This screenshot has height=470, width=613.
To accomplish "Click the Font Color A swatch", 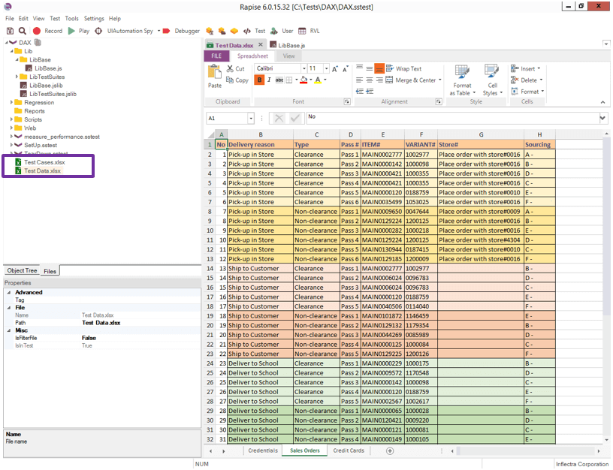I will (x=318, y=80).
